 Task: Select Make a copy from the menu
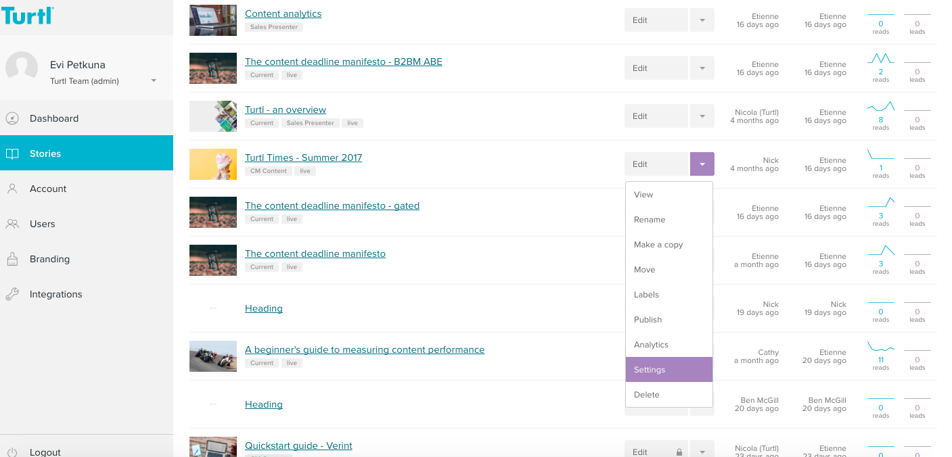(x=669, y=245)
